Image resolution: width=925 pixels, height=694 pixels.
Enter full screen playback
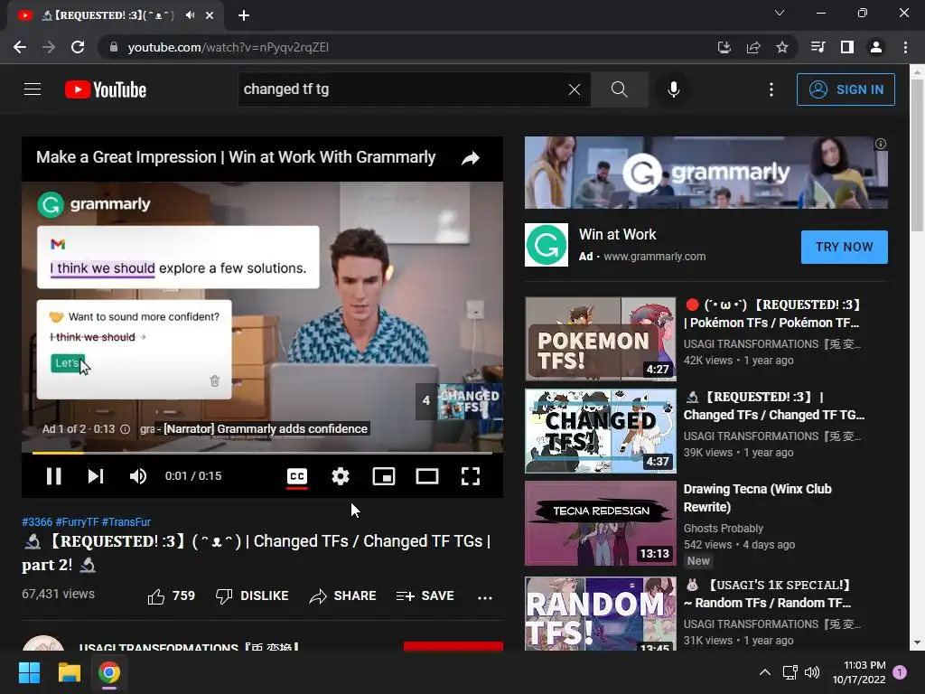[x=470, y=476]
